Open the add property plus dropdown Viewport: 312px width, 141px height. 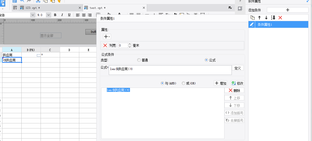pyautogui.click(x=107, y=37)
